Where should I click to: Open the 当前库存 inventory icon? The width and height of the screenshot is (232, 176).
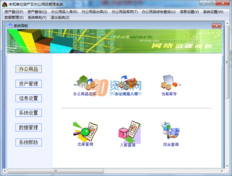click(x=170, y=82)
